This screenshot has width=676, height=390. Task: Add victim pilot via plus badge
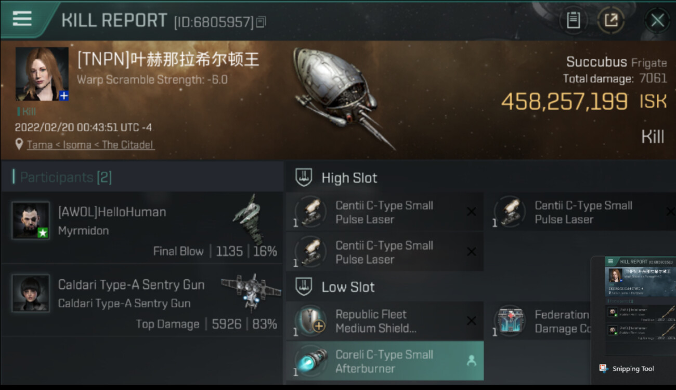pyautogui.click(x=63, y=96)
